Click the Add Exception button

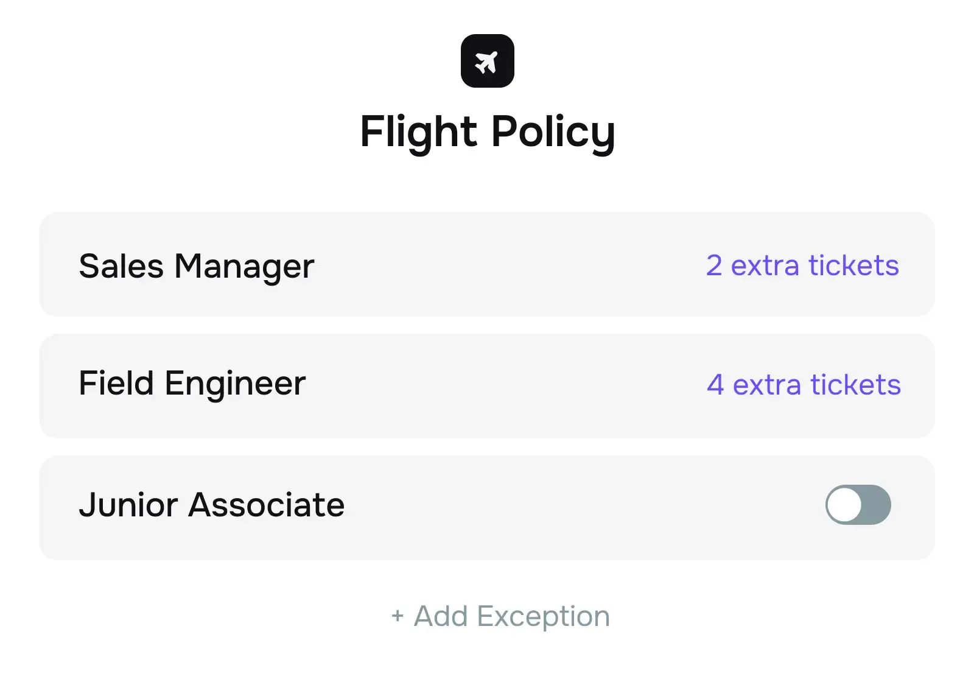click(500, 616)
